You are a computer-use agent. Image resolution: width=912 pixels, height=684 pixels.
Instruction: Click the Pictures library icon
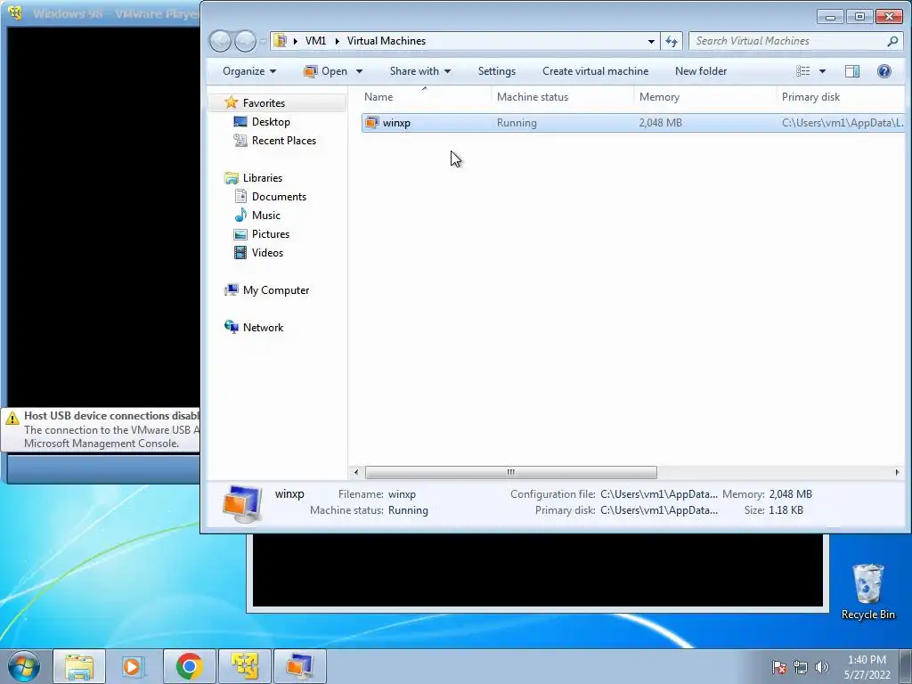[x=240, y=234]
